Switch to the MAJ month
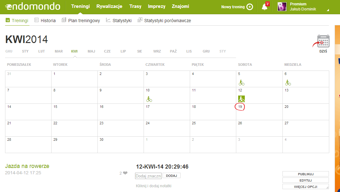Screen dimensions: 340x192 point(91,51)
